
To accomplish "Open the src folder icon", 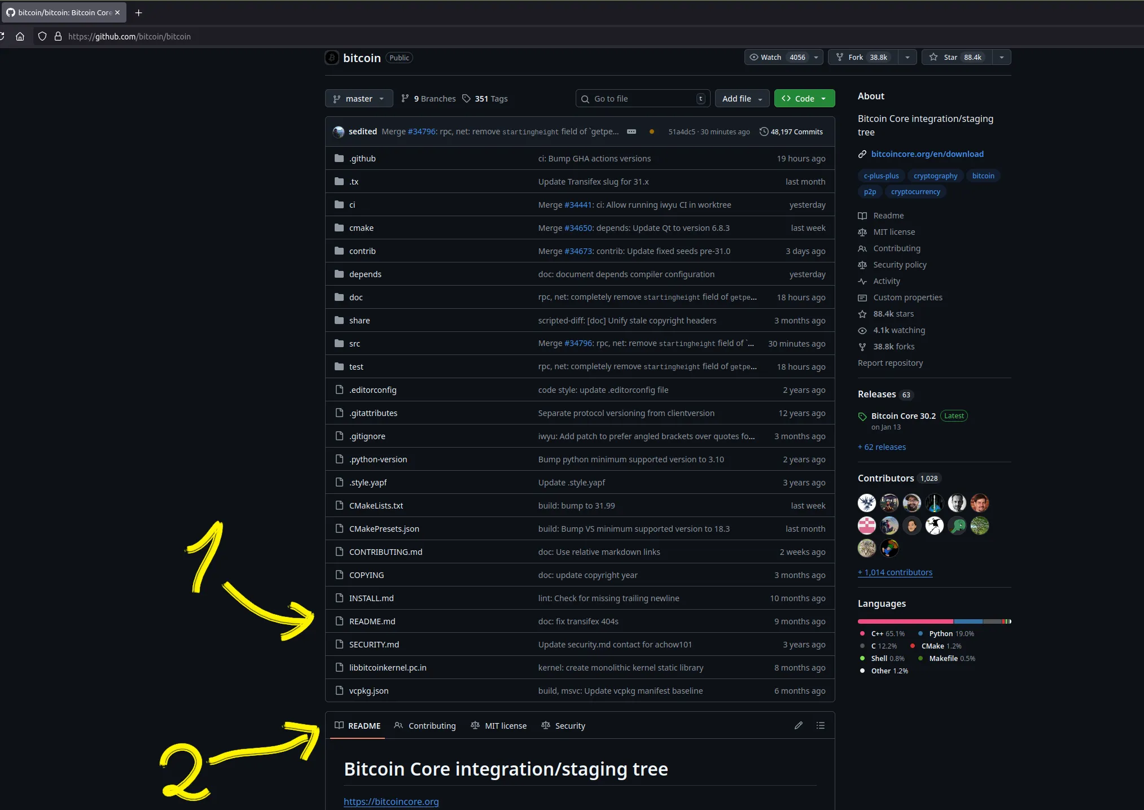I will click(x=339, y=343).
